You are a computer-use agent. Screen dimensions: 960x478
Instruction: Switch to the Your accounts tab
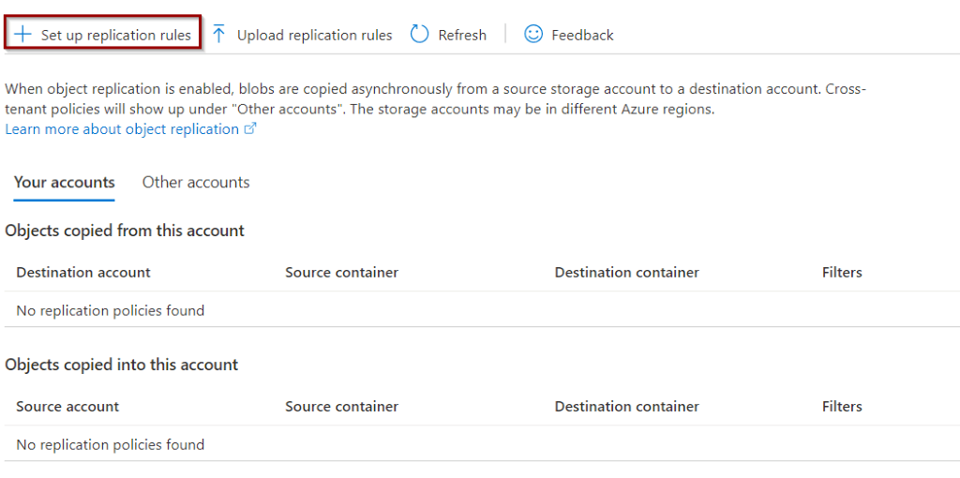[x=65, y=183]
